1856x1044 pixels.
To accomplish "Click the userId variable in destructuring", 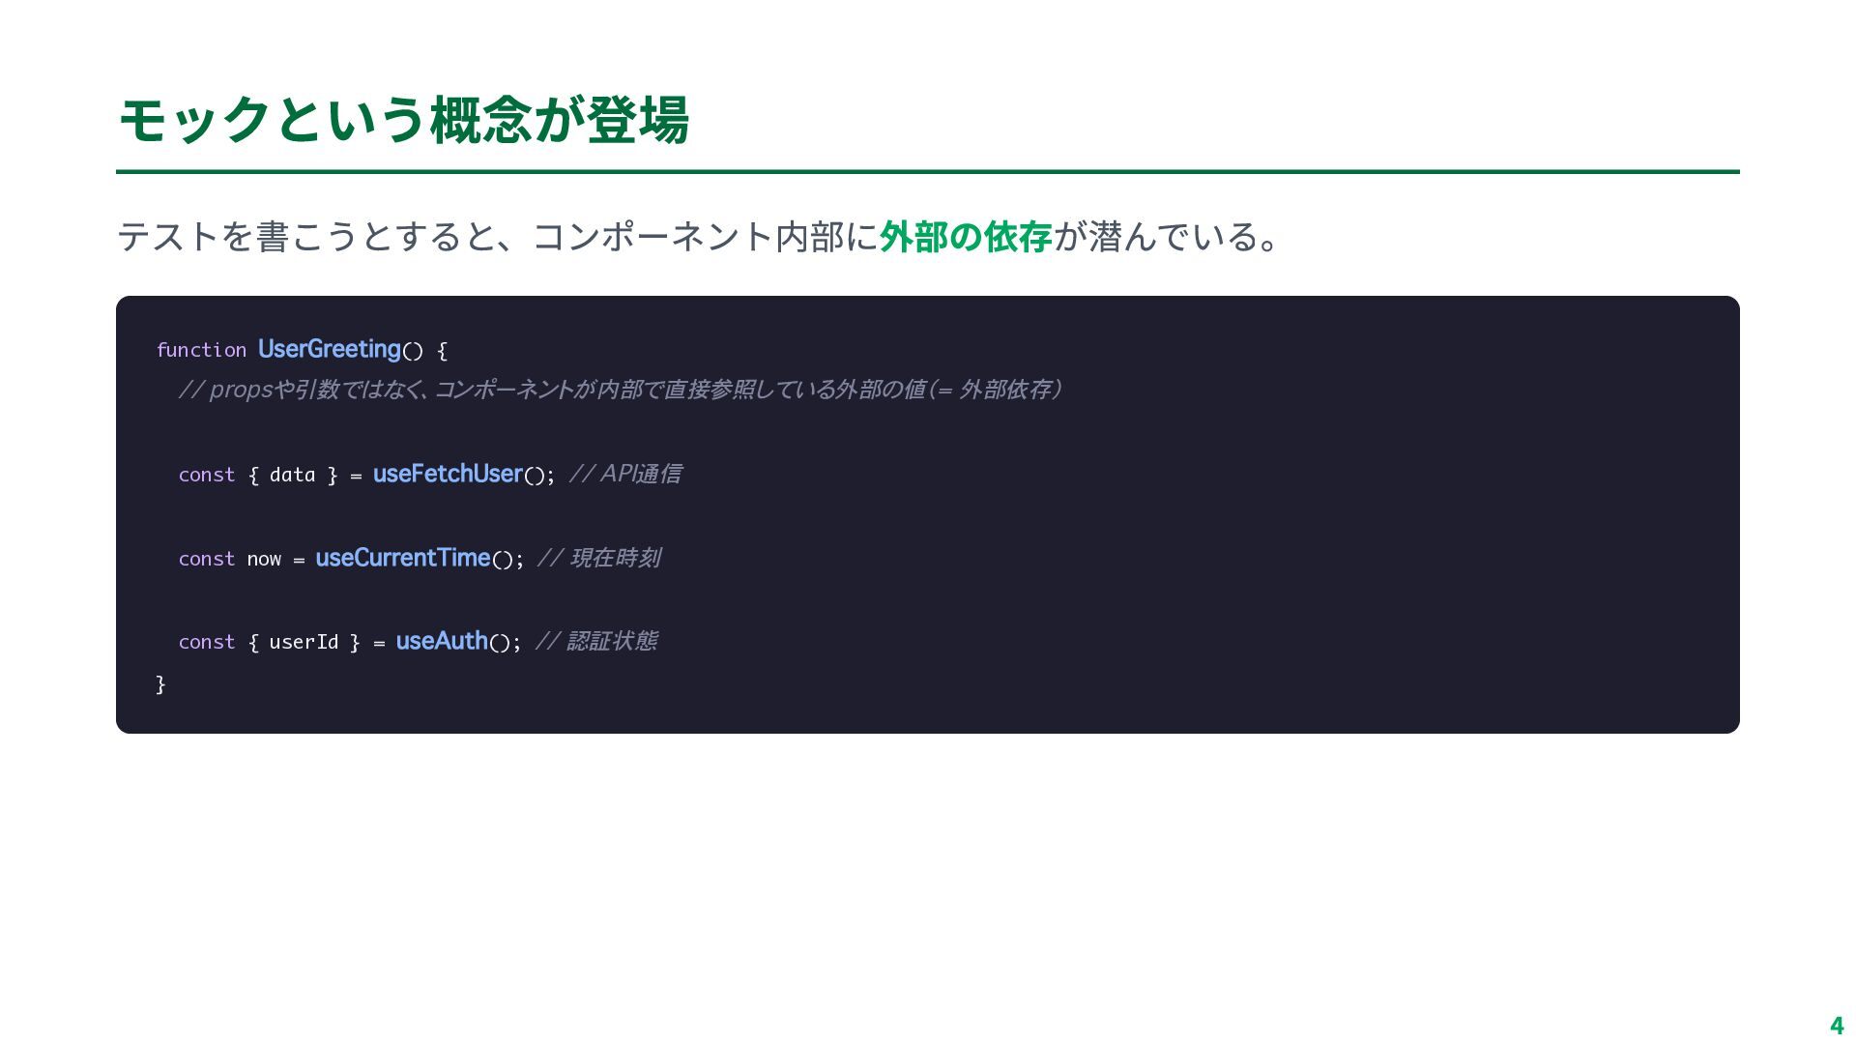I will click(304, 642).
